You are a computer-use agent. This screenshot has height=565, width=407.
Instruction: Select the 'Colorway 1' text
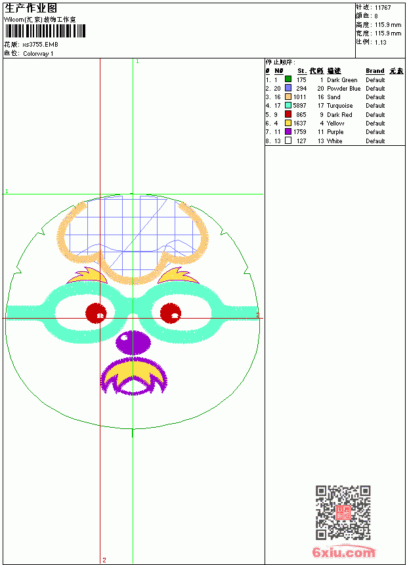click(x=38, y=54)
